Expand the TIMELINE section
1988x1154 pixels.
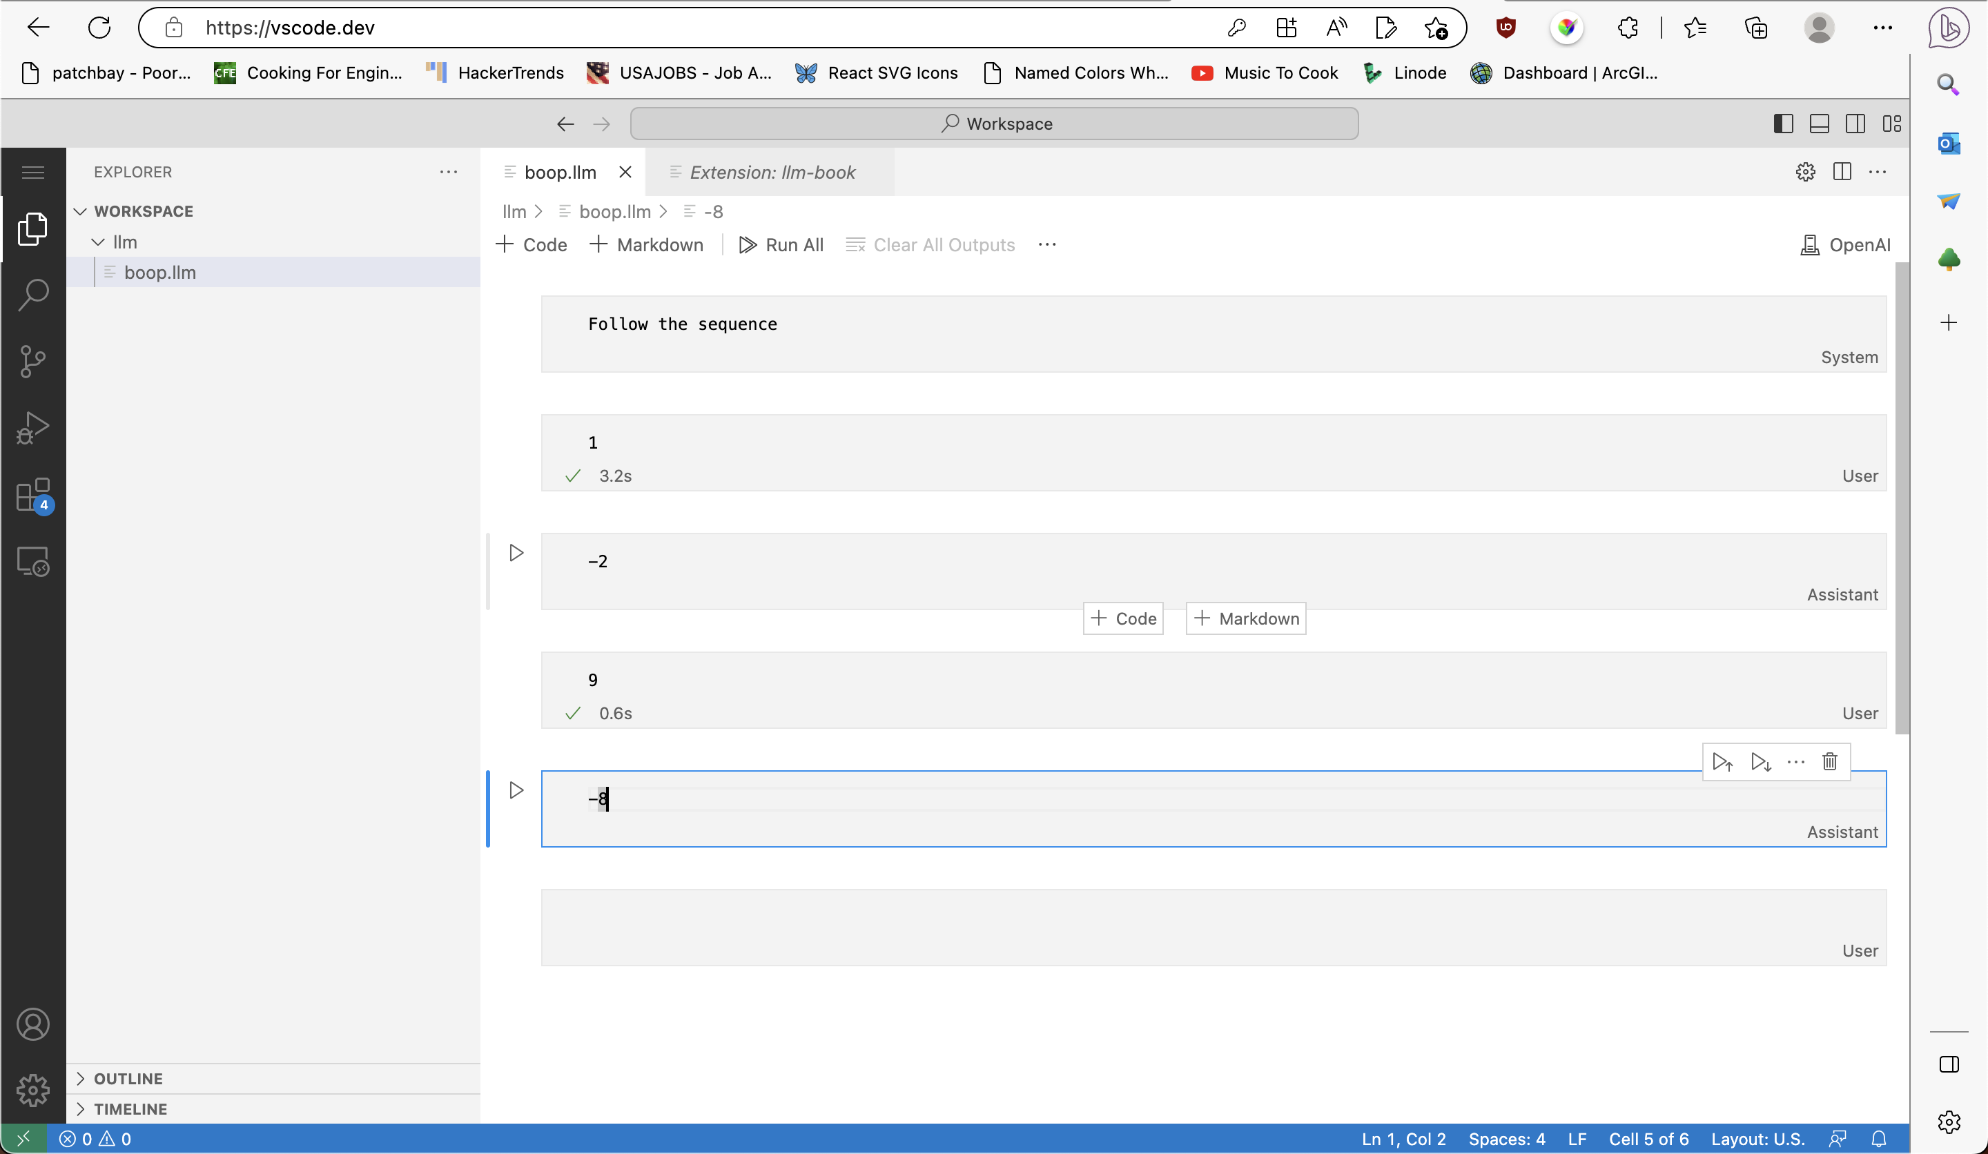(x=130, y=1108)
